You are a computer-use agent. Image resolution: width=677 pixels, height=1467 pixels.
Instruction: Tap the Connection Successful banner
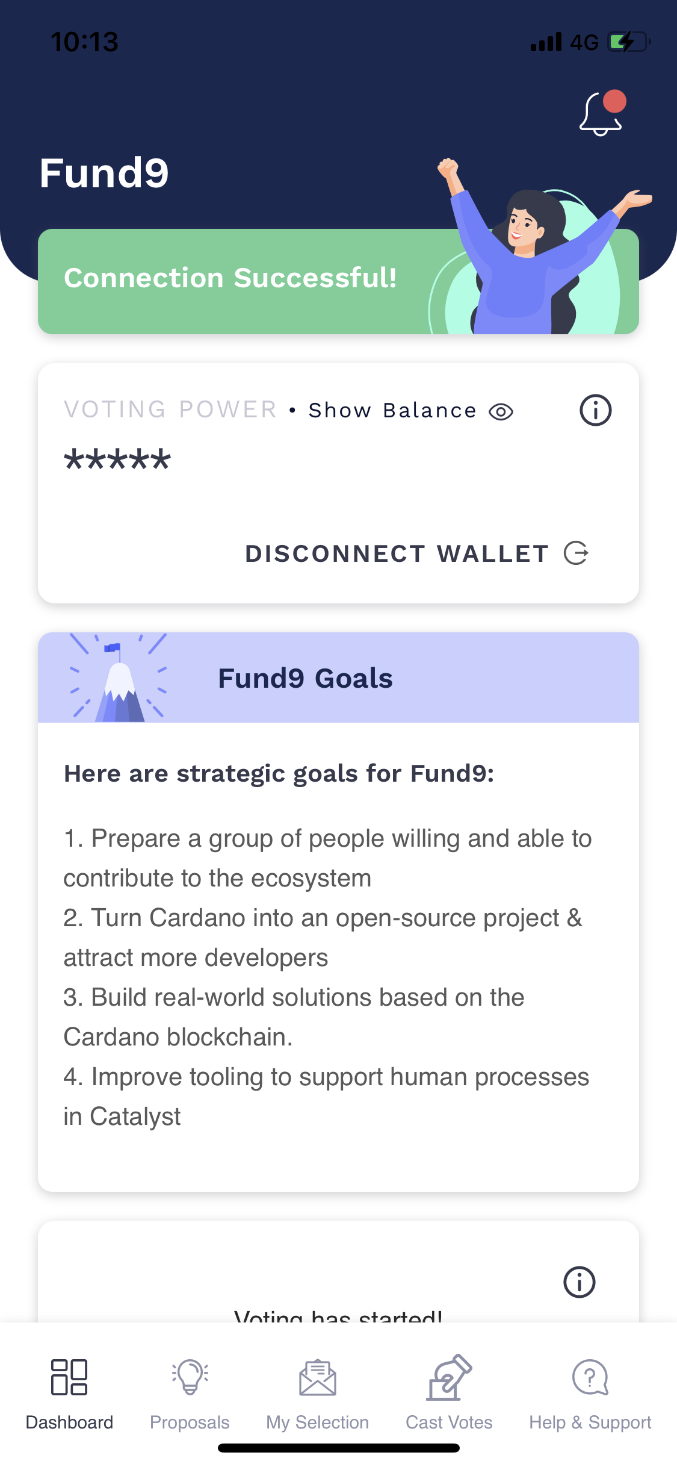230,278
